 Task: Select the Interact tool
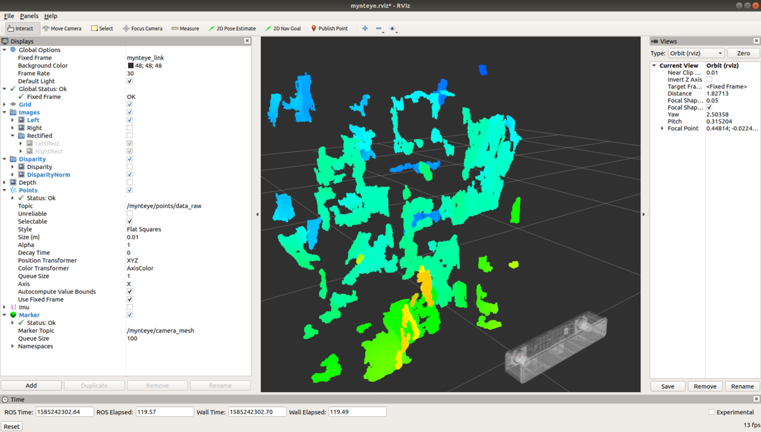pos(22,29)
